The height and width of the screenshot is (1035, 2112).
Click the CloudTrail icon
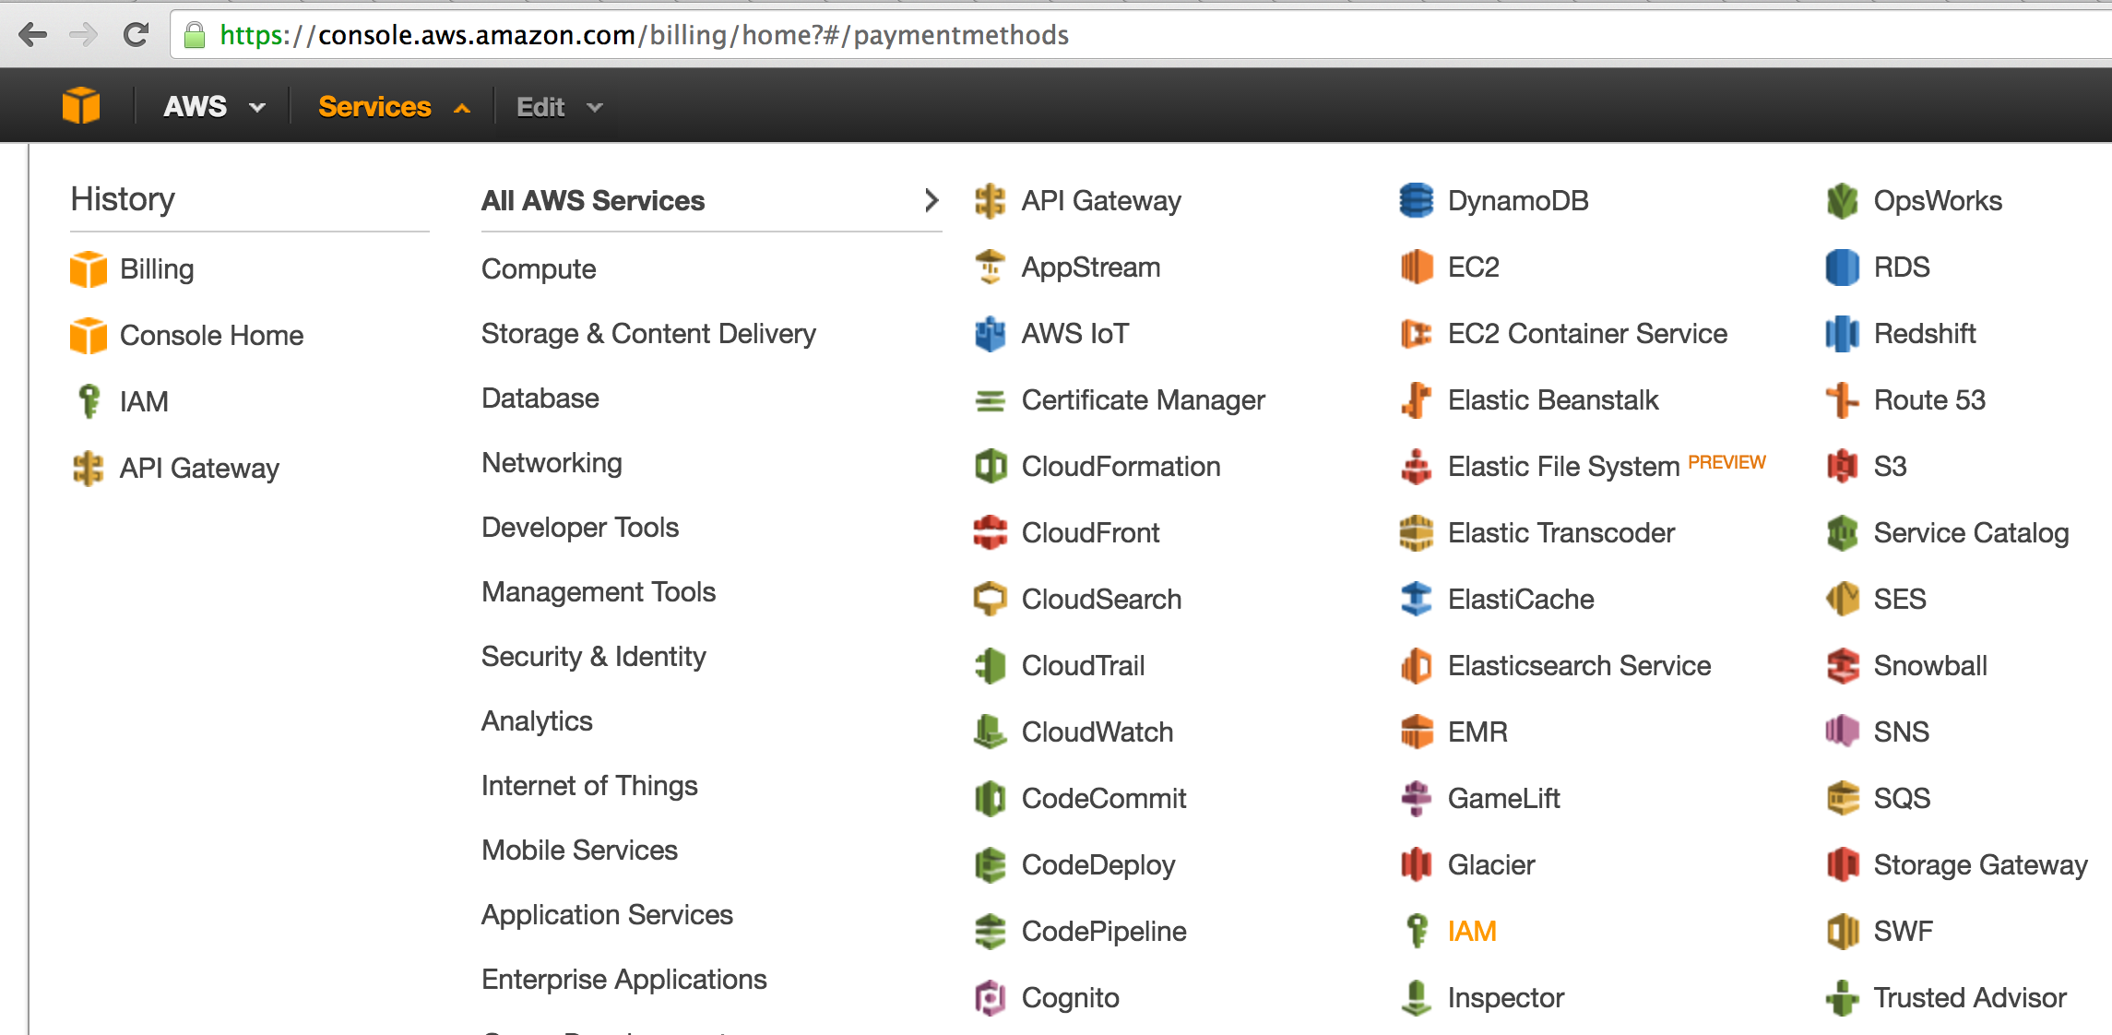[x=990, y=665]
